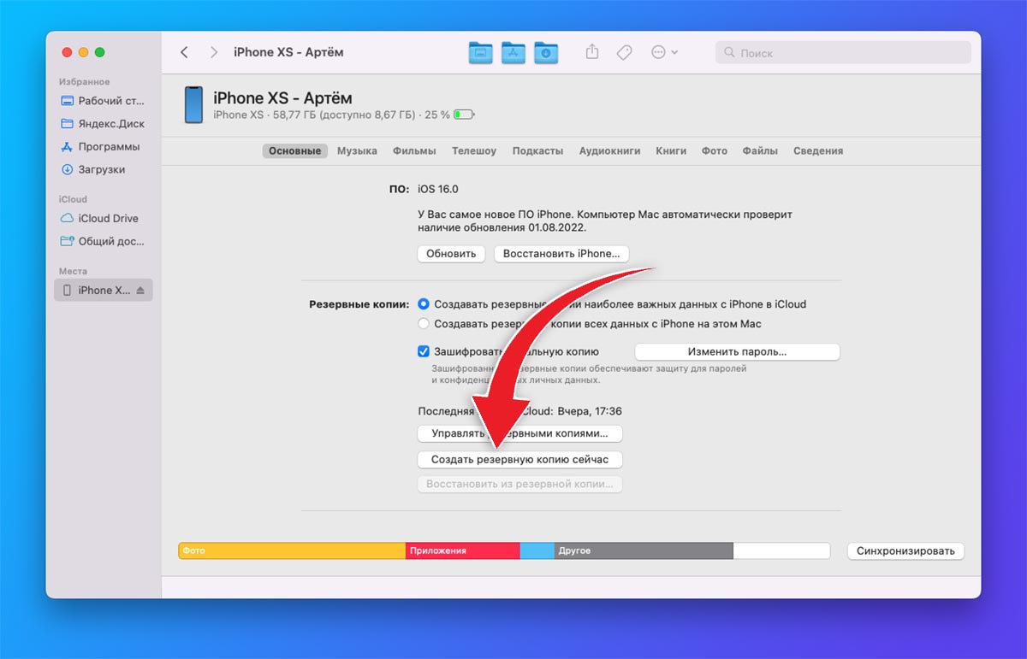Switch to the Сведения tab
1027x659 pixels.
click(x=818, y=151)
